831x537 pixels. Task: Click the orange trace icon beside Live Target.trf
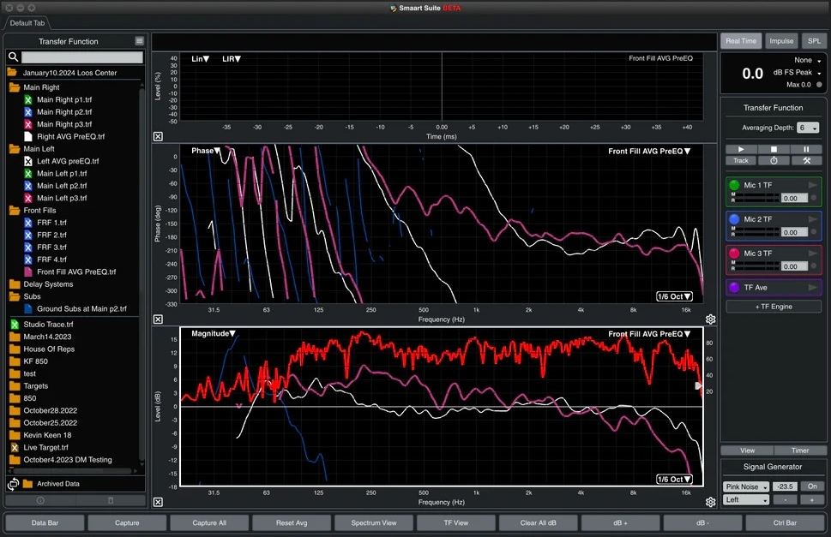[15, 448]
